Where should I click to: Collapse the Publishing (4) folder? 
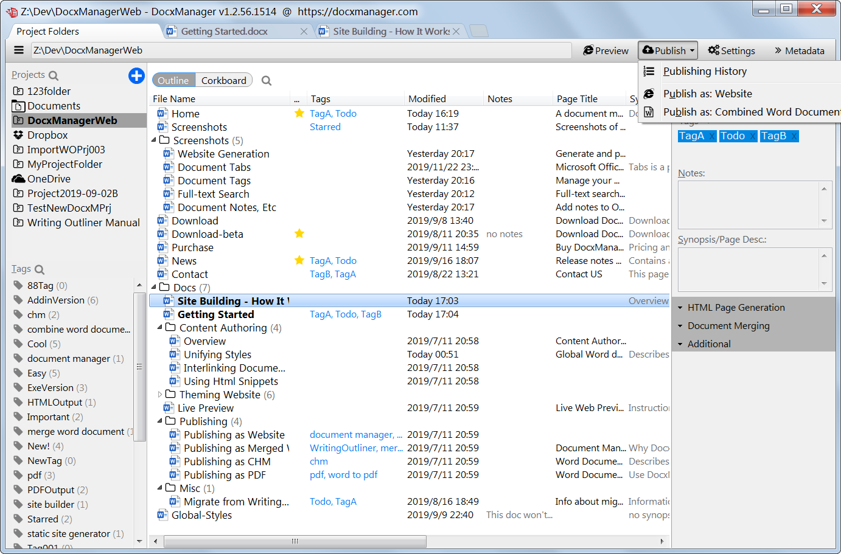click(x=160, y=421)
